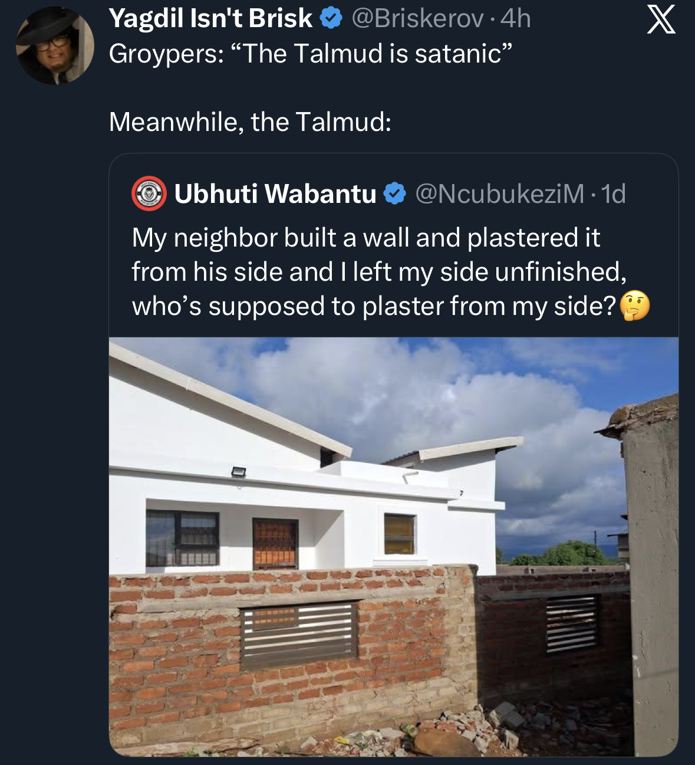Click the 4h timestamp
Viewport: 695px width, 765px height.
point(516,19)
